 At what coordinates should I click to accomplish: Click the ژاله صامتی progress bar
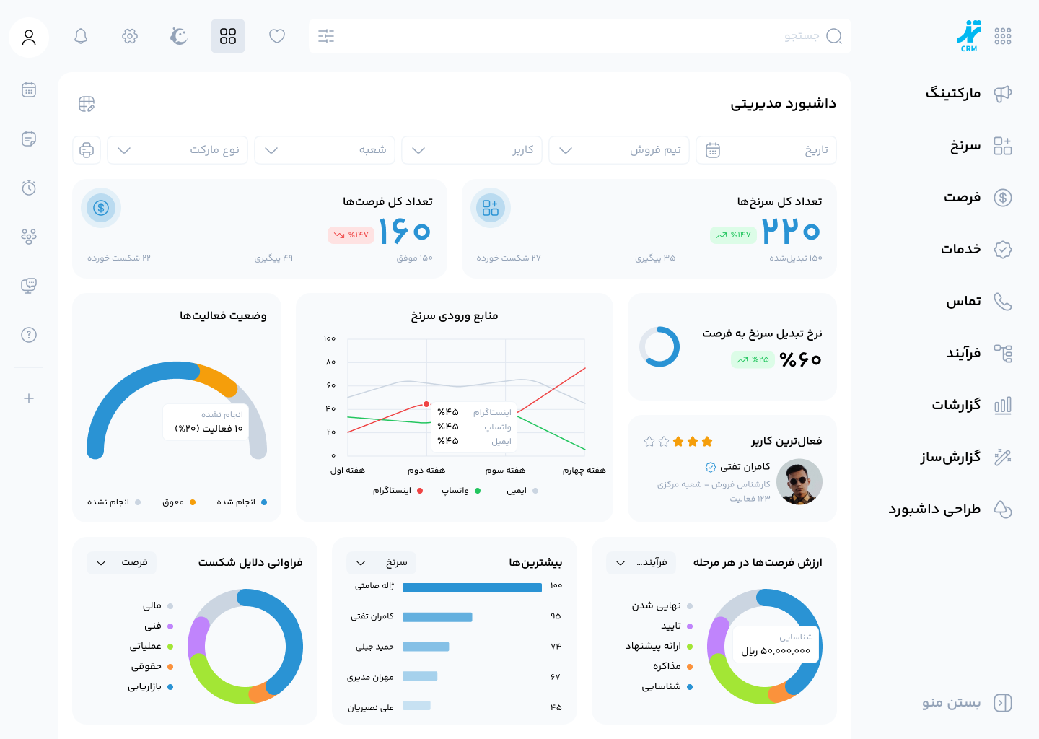472,587
